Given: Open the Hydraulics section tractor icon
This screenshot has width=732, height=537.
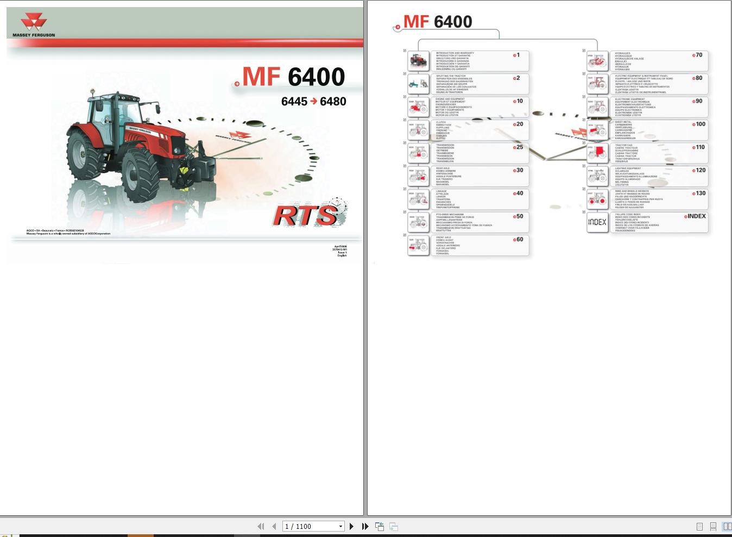Looking at the screenshot, I should [597, 60].
